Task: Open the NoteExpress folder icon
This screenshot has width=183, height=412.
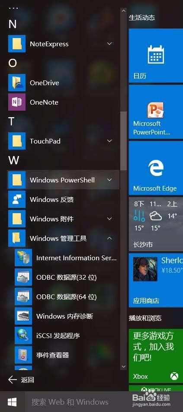Action: click(x=17, y=44)
